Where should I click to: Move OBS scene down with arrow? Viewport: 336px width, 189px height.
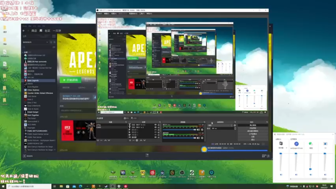click(x=109, y=140)
